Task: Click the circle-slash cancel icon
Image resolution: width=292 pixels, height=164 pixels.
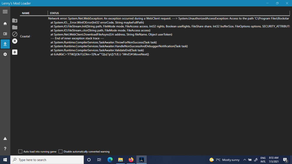Action: [15, 34]
